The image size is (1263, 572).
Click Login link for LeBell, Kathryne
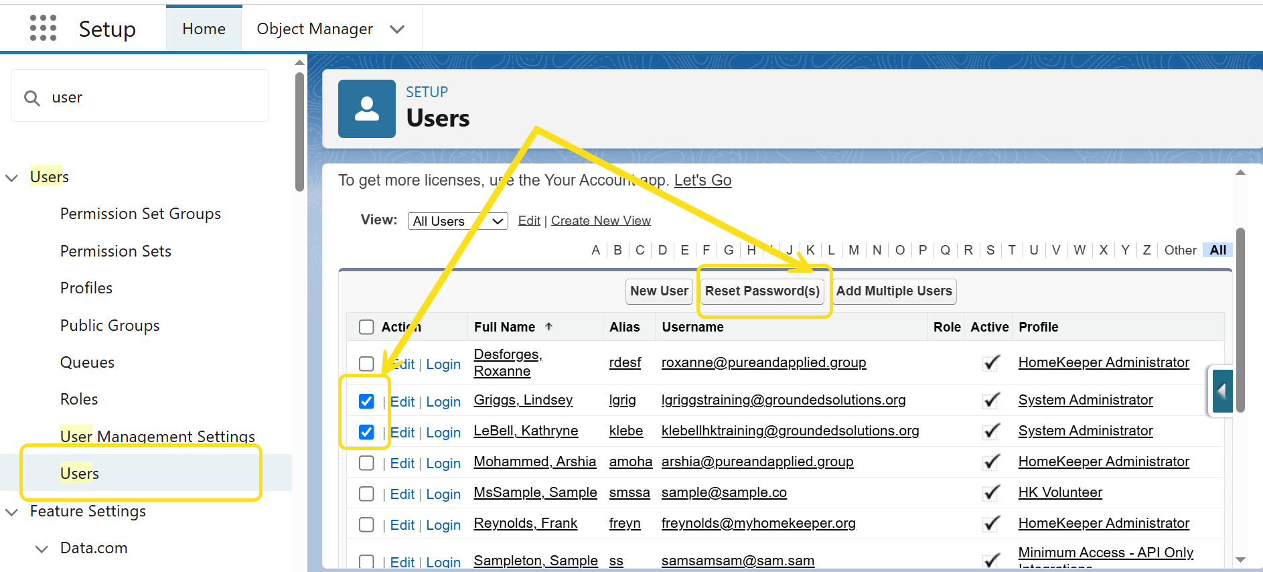point(443,433)
